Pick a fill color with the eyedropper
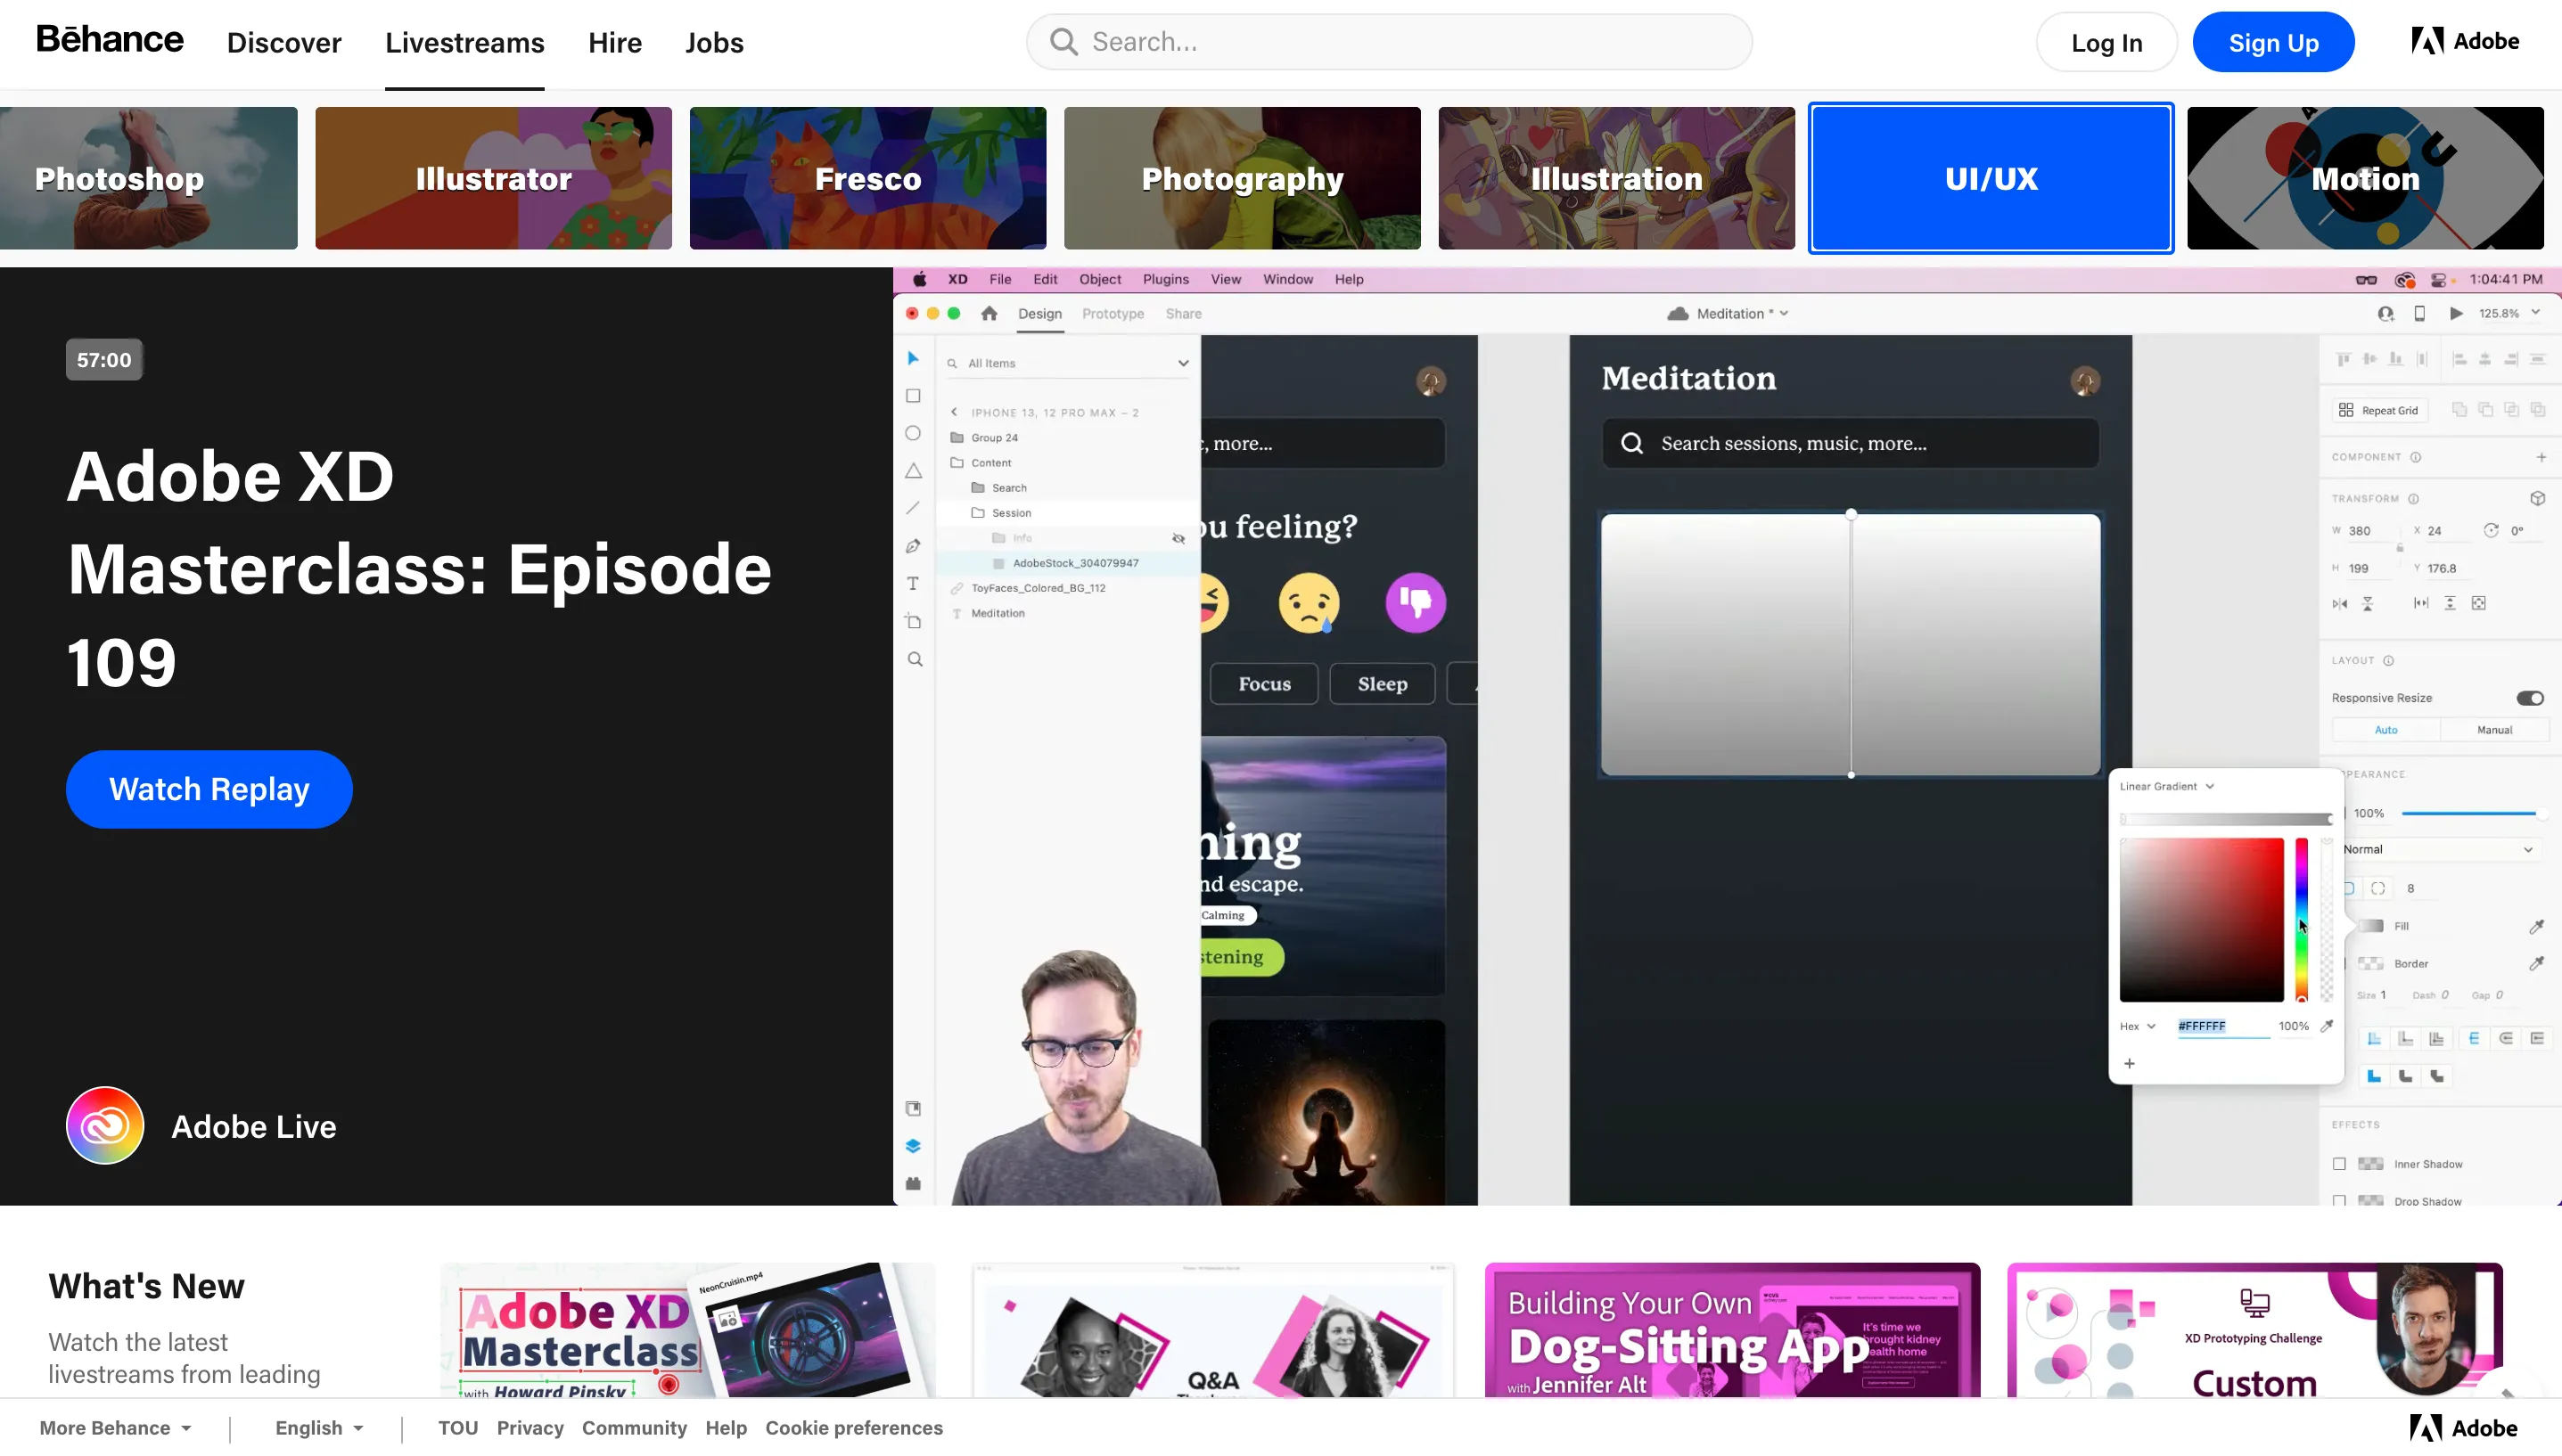 click(x=2537, y=926)
